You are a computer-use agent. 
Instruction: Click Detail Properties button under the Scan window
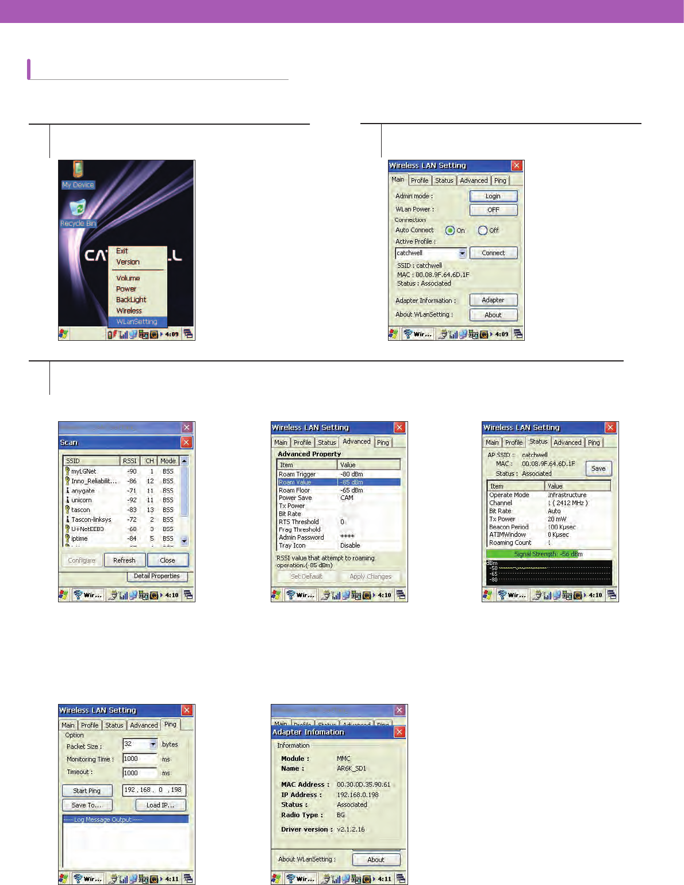point(157,576)
